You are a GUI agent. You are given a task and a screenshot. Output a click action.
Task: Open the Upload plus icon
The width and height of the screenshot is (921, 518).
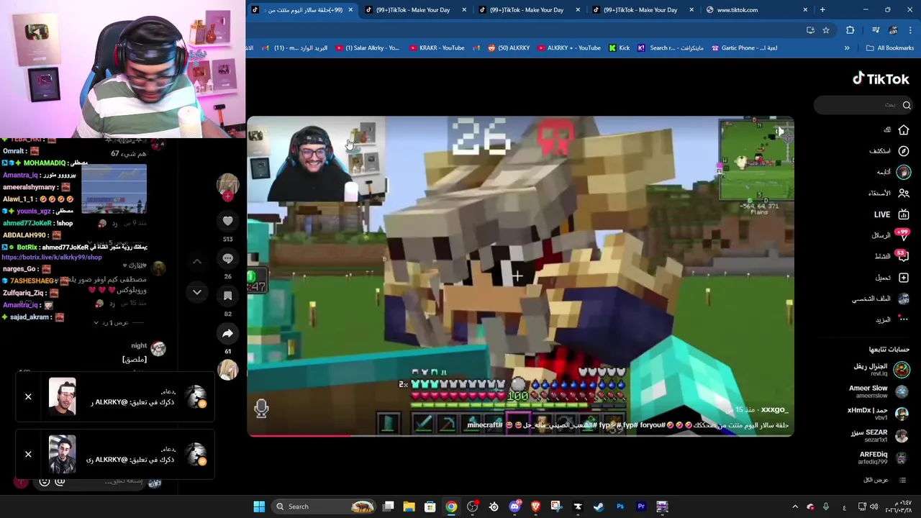tap(904, 278)
